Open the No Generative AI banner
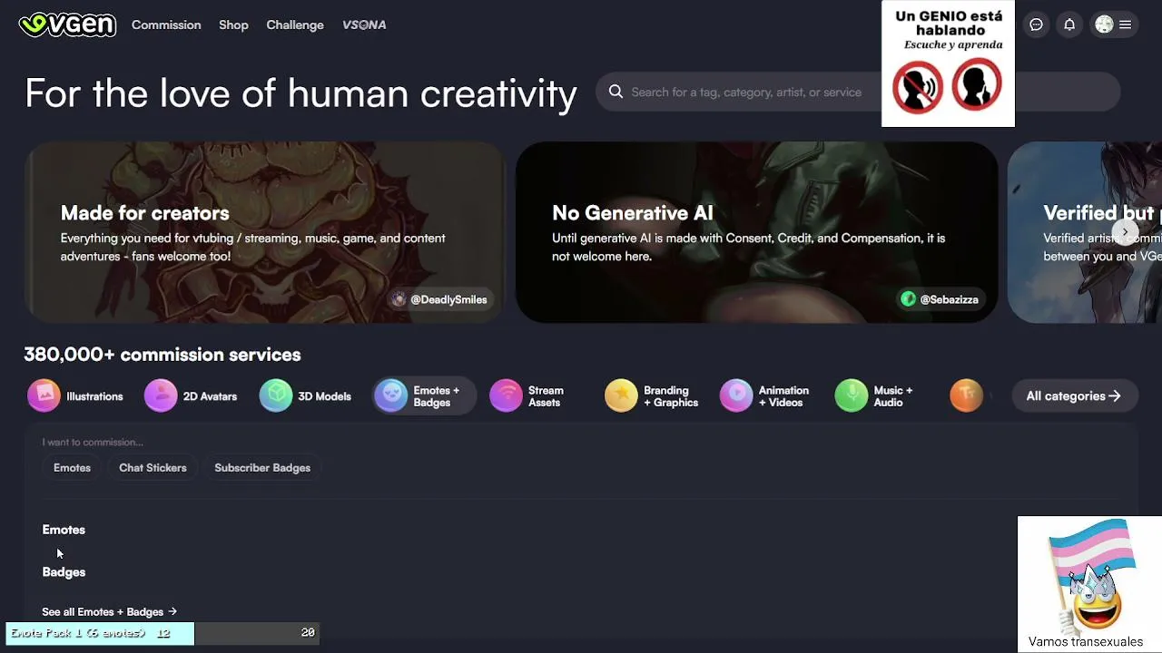The image size is (1162, 653). (757, 232)
